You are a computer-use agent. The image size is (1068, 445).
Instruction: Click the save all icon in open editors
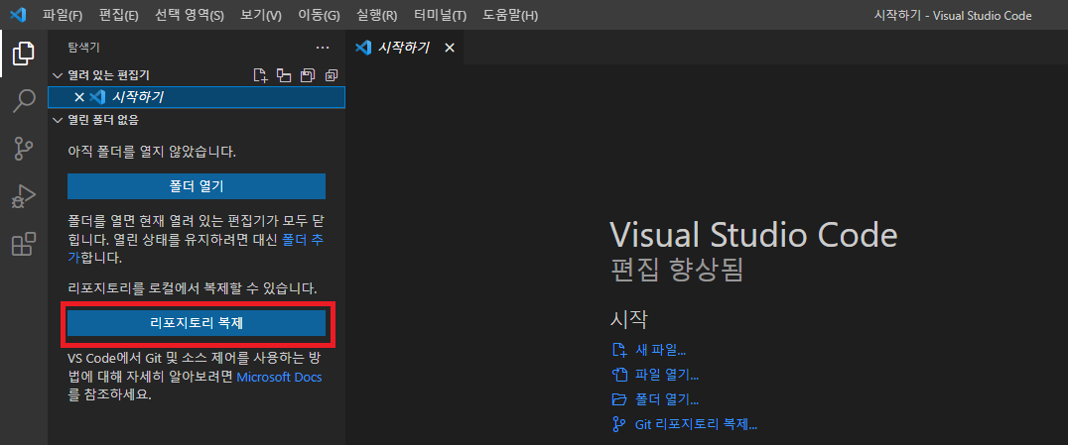click(x=308, y=75)
